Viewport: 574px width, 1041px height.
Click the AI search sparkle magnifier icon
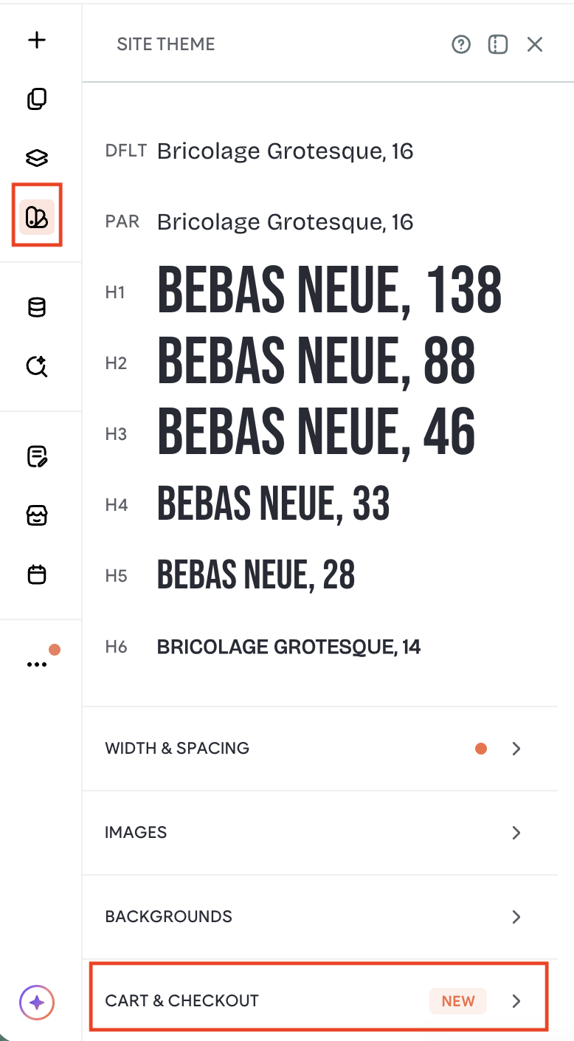point(37,366)
